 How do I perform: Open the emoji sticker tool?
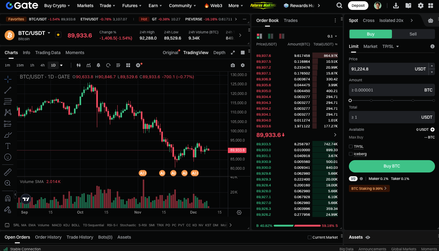point(8,157)
